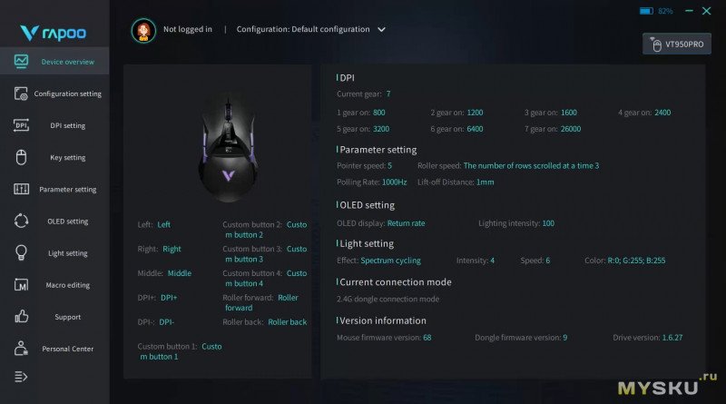Select the Light setting bulb icon
The image size is (726, 404).
(x=22, y=252)
